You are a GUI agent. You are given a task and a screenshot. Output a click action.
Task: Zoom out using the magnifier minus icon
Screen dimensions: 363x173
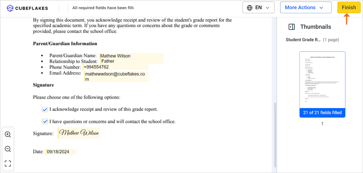[8, 149]
